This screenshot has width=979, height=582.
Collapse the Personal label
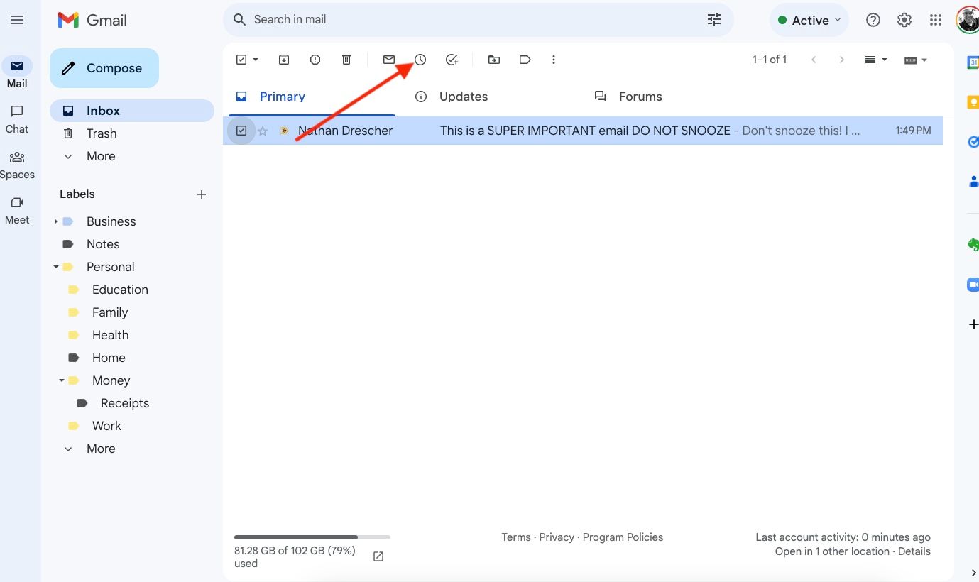[x=55, y=267]
